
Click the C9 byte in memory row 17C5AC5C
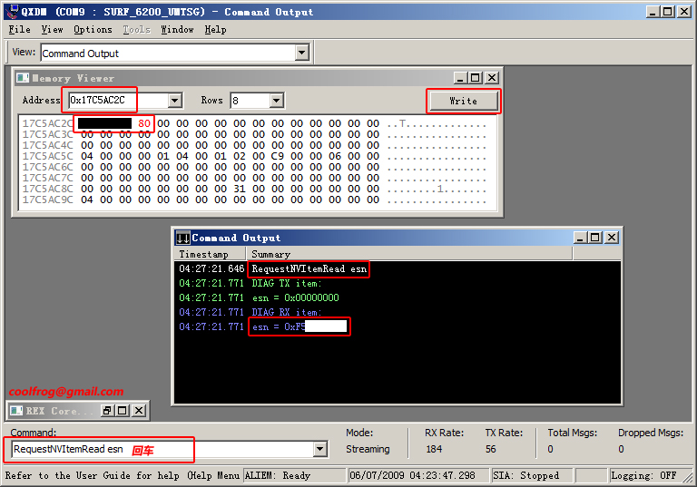[278, 156]
